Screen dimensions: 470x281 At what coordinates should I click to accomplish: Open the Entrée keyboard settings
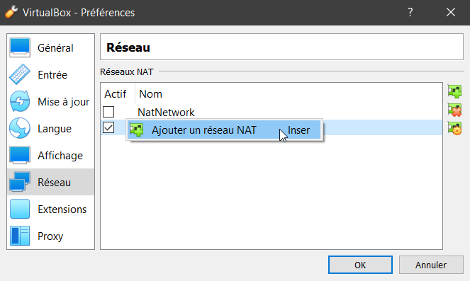coord(50,74)
